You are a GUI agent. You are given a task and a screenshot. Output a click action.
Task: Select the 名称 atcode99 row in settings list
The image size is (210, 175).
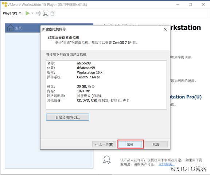[106, 63]
